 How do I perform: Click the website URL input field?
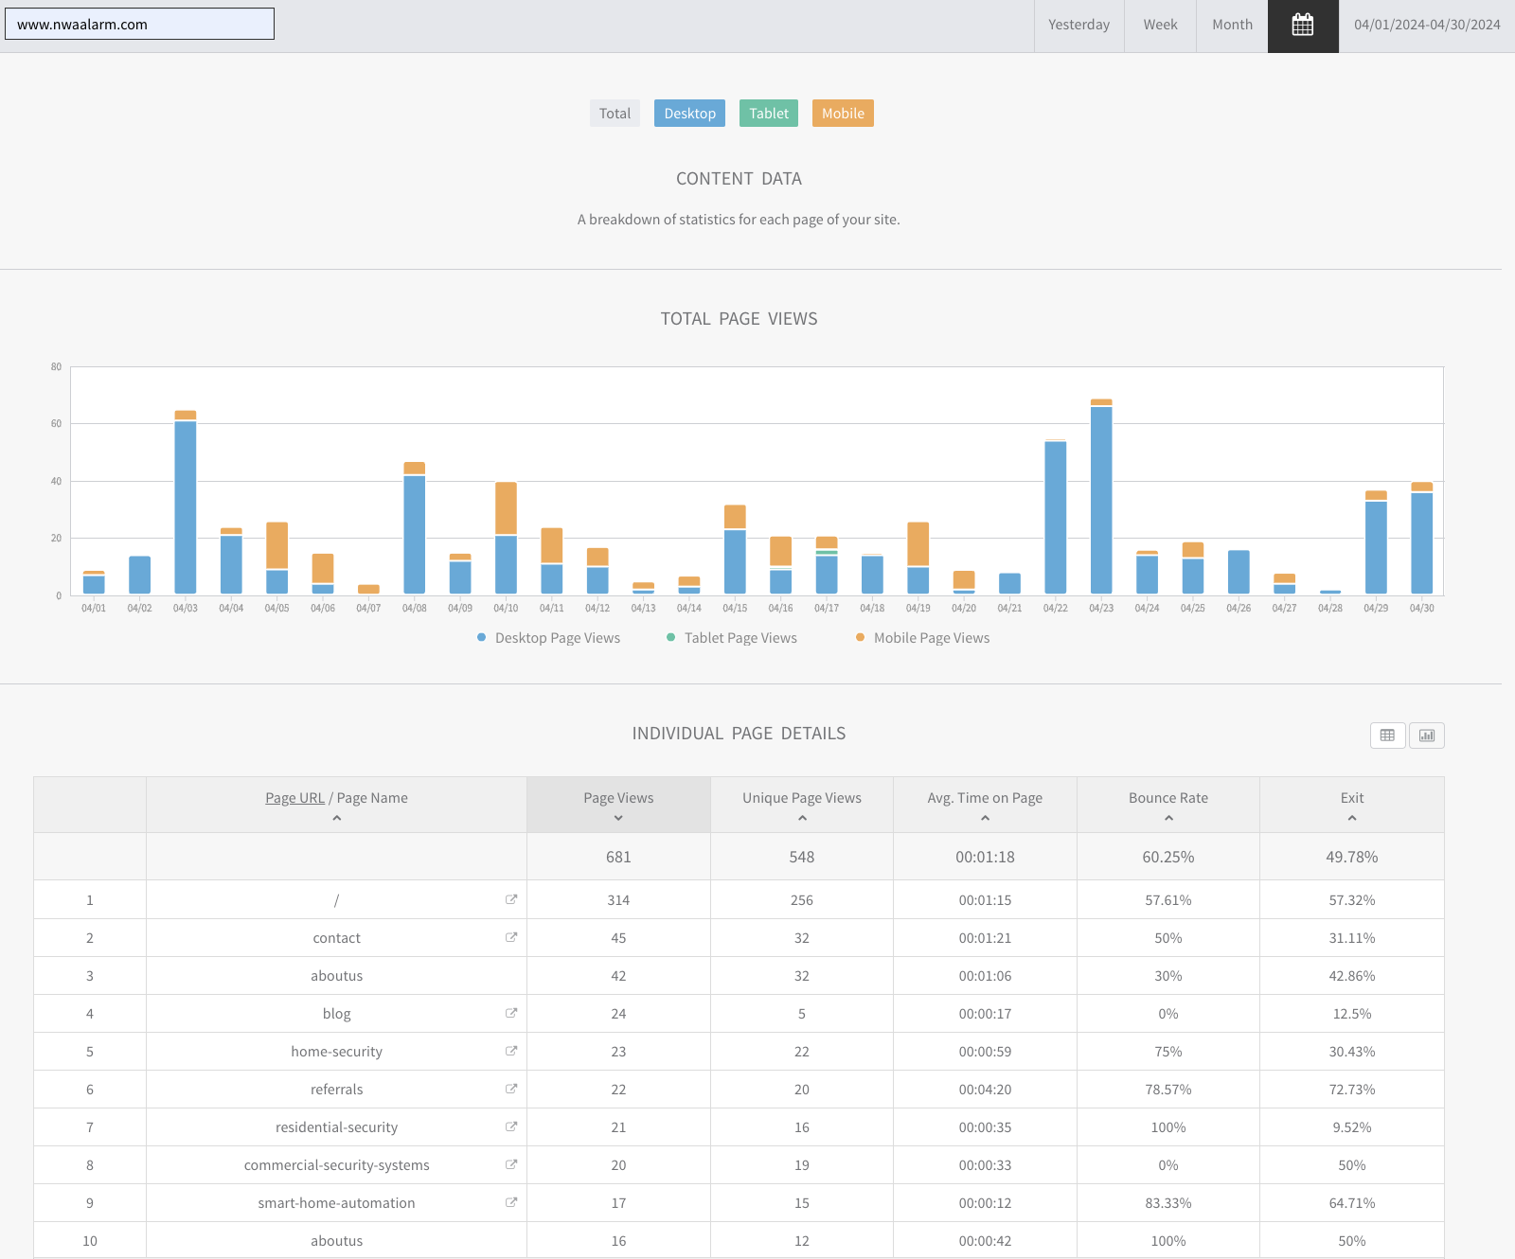point(139,25)
